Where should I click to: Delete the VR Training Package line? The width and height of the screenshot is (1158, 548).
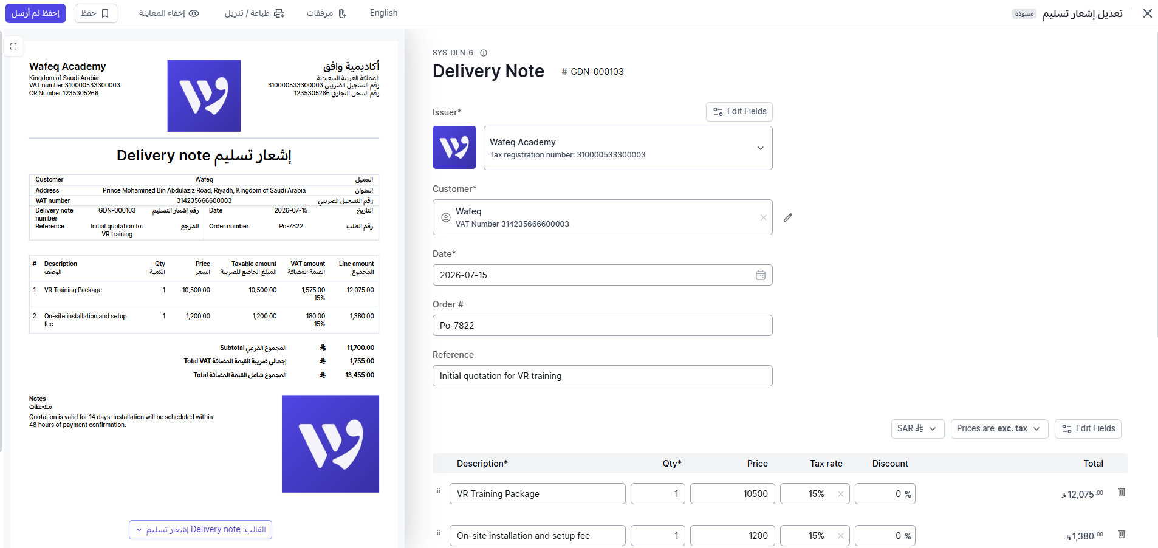[x=1122, y=492]
